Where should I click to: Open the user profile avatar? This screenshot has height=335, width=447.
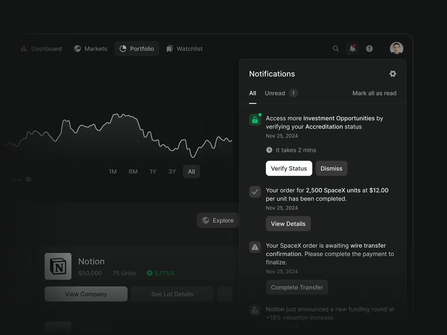396,48
